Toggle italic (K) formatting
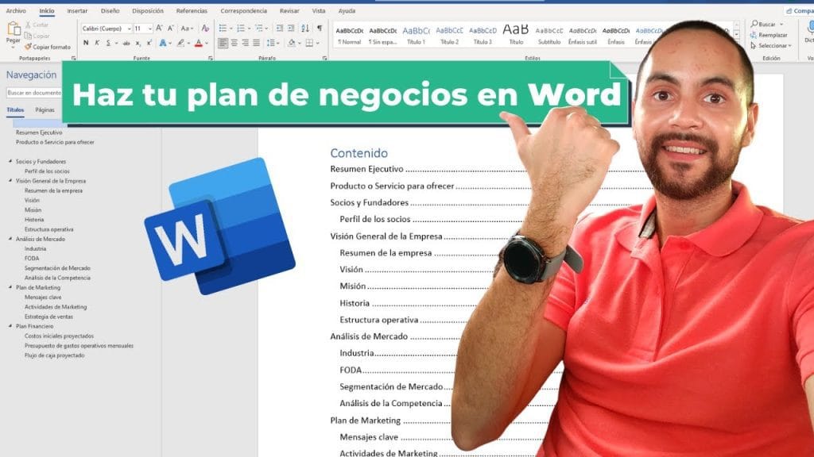 point(97,43)
